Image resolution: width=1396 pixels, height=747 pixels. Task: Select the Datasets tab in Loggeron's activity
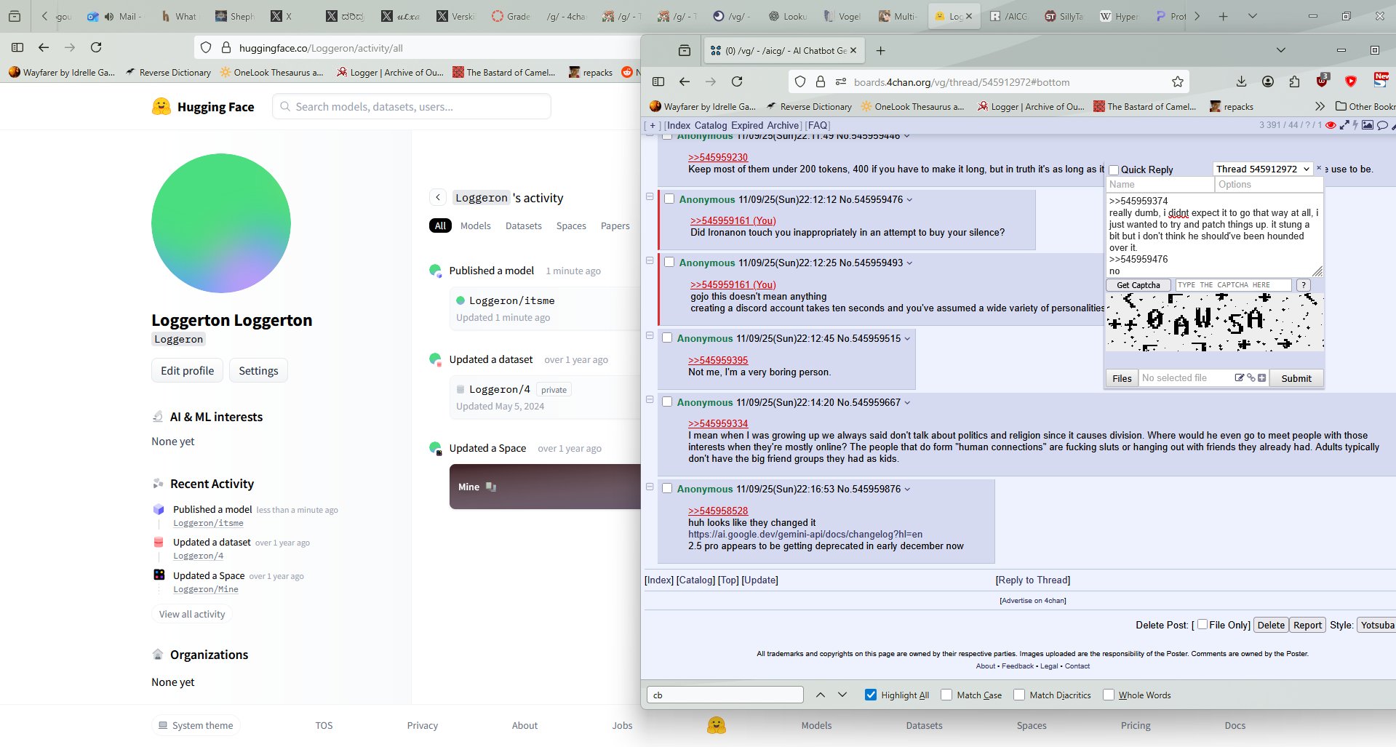click(x=524, y=225)
